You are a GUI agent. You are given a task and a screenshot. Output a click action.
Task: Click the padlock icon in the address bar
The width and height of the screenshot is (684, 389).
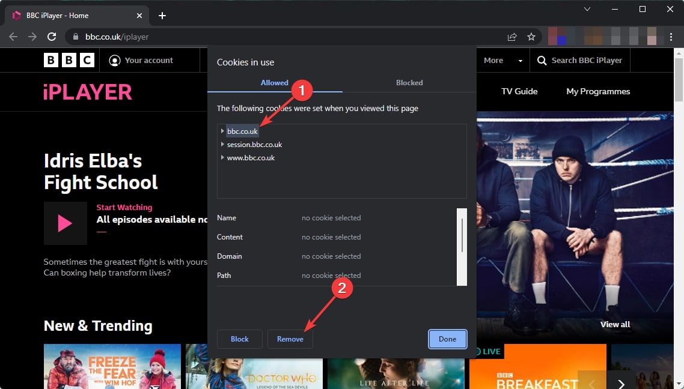(75, 37)
